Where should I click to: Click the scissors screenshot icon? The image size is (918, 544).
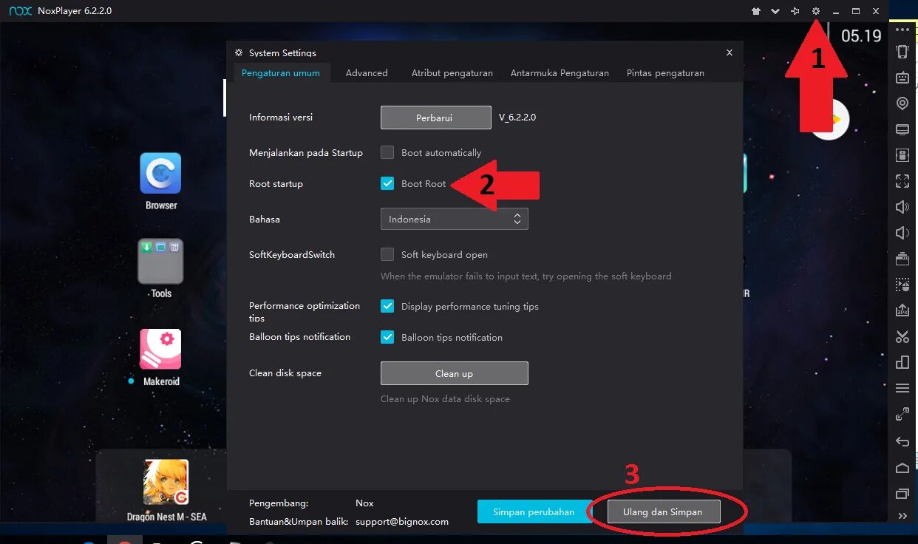tap(902, 336)
